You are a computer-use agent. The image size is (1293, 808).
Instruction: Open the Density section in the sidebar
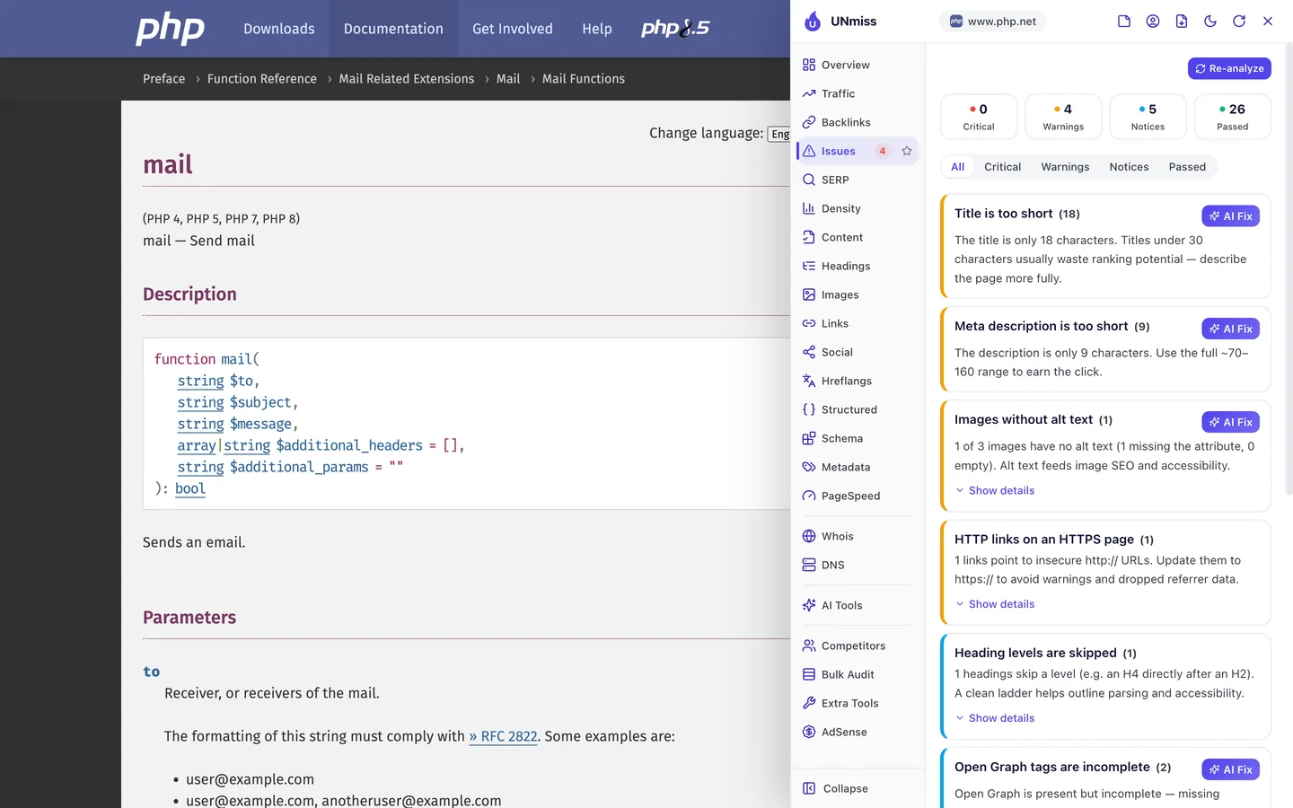tap(858, 208)
